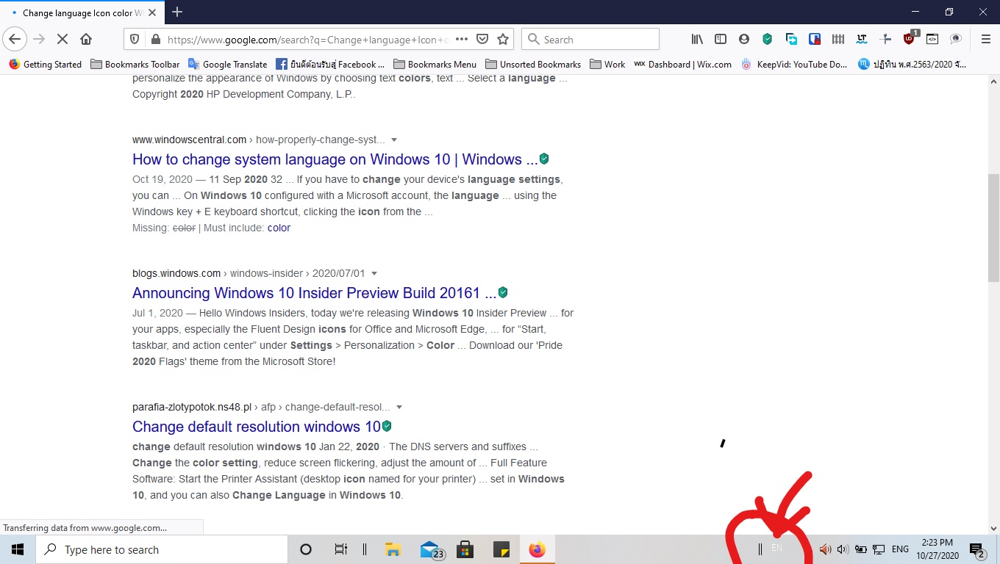Viewport: 1000px width, 564px height.
Task: Open Firefox Account profile icon
Action: [744, 39]
